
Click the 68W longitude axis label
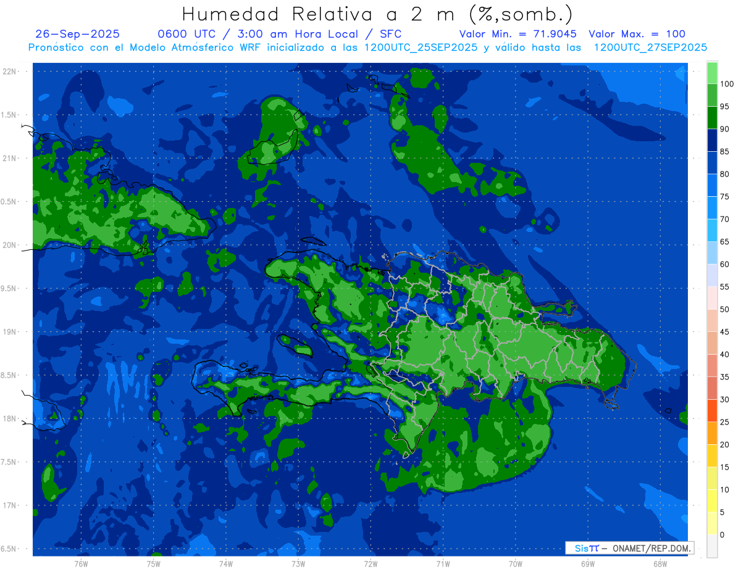point(659,563)
